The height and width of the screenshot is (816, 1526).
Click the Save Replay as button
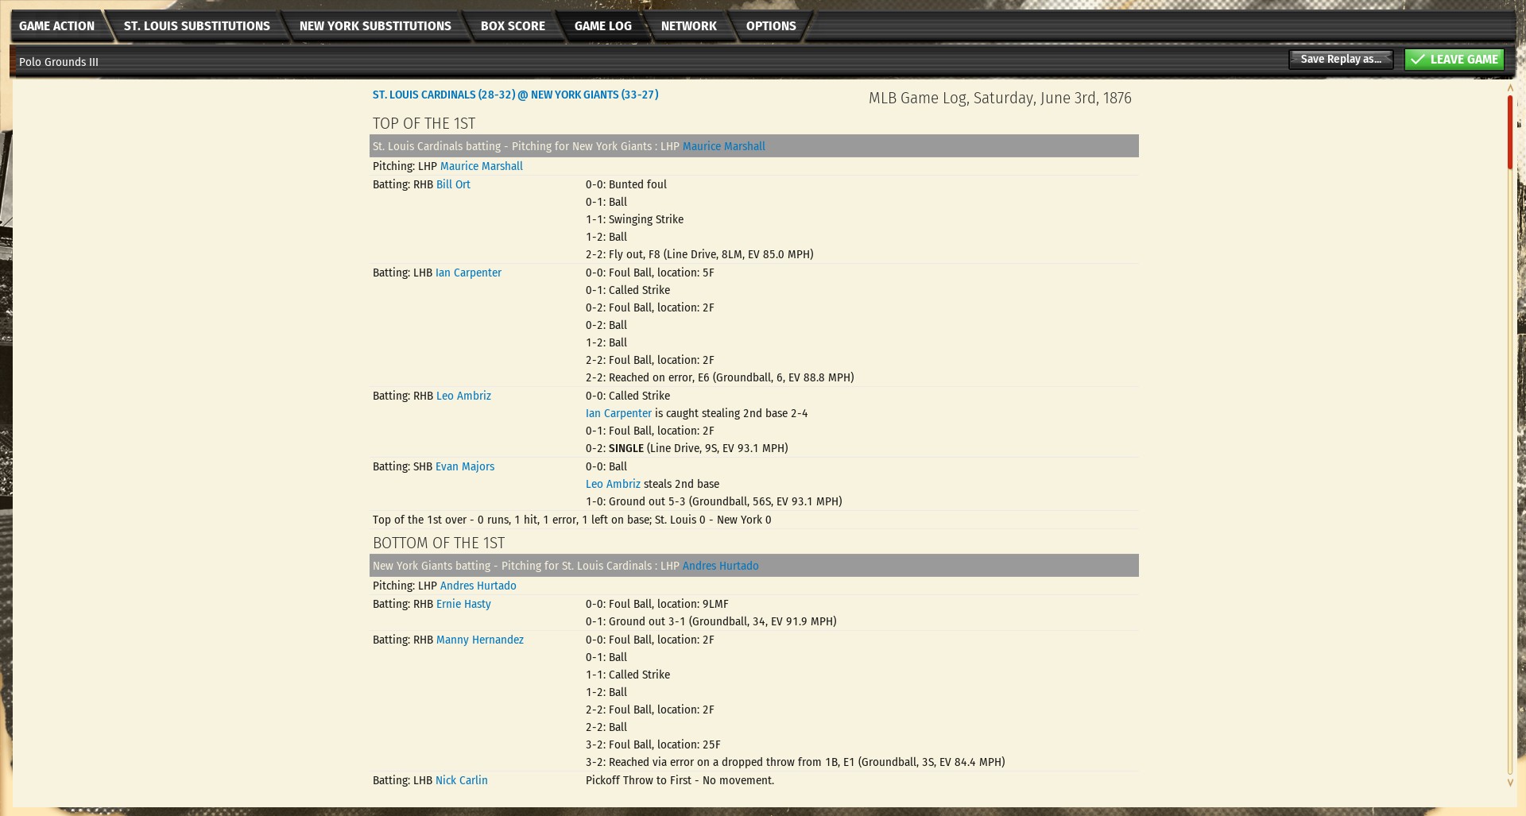click(1340, 60)
